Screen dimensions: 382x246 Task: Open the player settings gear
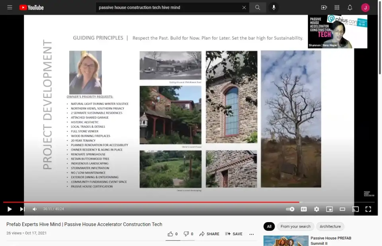click(x=317, y=209)
